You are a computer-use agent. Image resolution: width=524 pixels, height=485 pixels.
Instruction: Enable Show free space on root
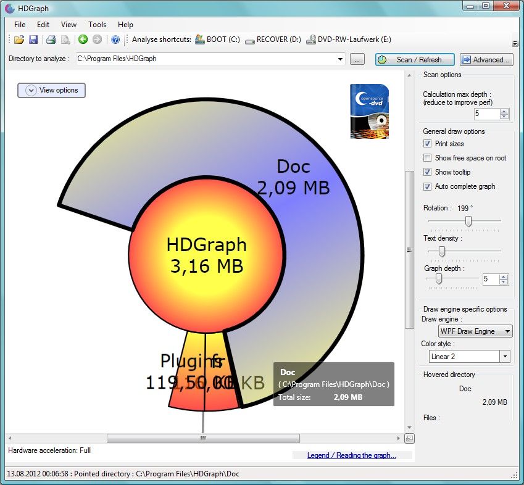click(x=427, y=158)
